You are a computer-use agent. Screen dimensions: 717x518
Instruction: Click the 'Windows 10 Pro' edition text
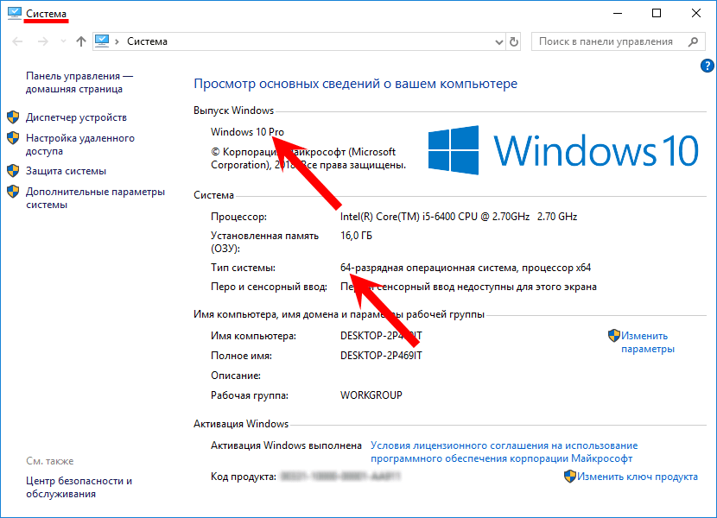click(x=247, y=132)
